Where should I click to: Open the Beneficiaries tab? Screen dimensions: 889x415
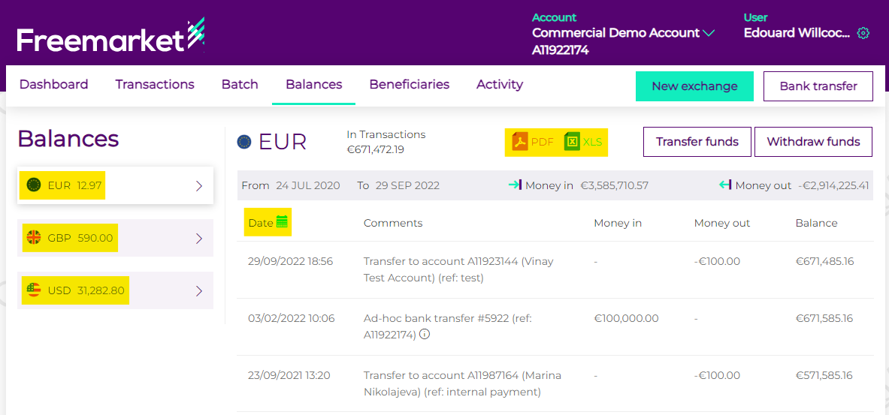click(x=409, y=85)
